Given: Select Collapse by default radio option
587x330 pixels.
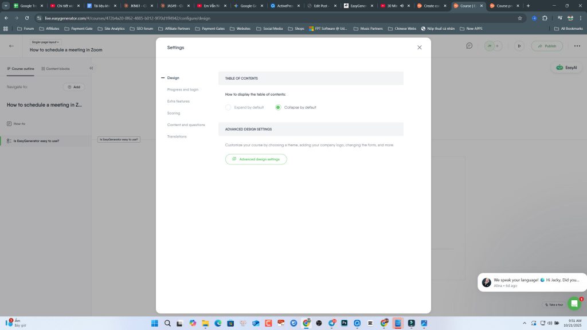Looking at the screenshot, I should point(279,107).
